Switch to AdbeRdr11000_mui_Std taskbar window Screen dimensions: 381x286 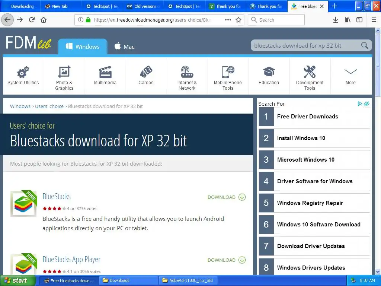pos(188,280)
